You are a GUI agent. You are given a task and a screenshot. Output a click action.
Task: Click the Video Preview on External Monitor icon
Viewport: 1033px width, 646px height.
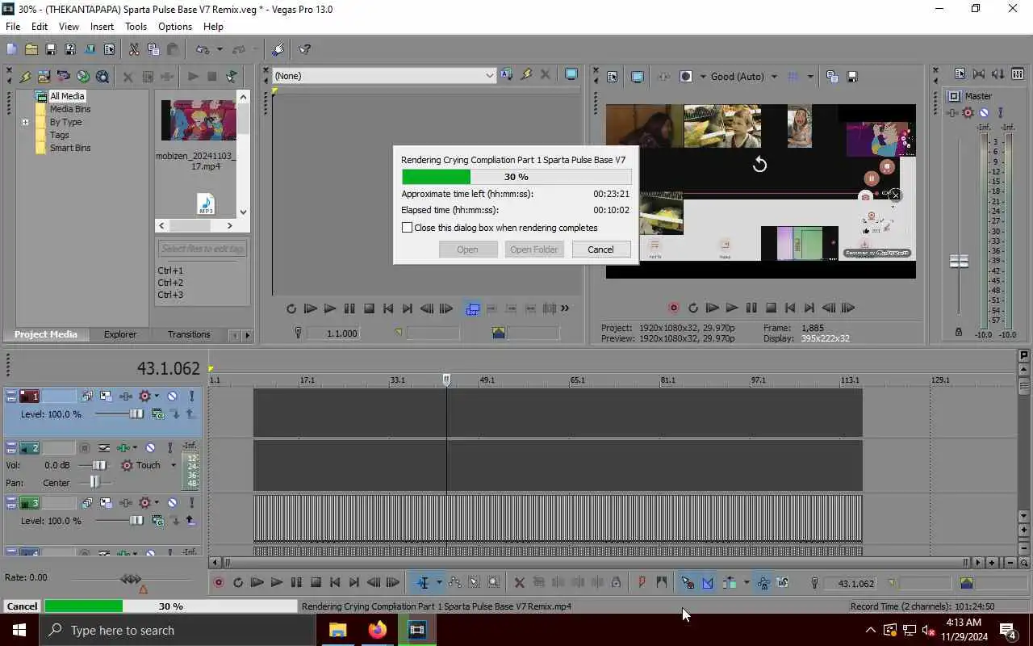tap(637, 77)
